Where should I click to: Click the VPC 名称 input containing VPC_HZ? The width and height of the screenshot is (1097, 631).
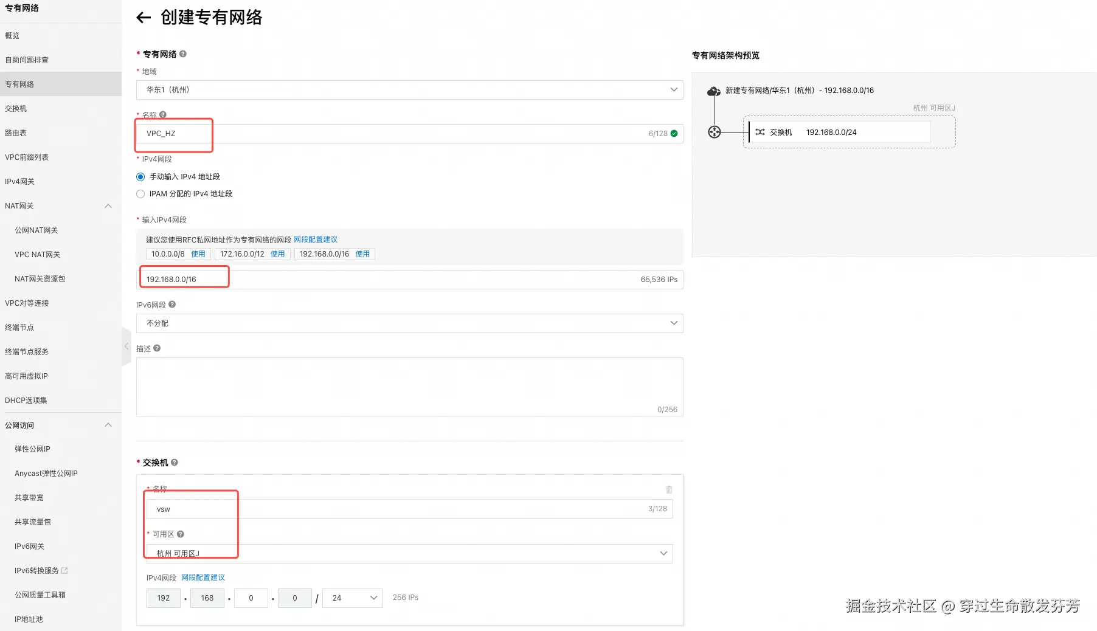410,134
